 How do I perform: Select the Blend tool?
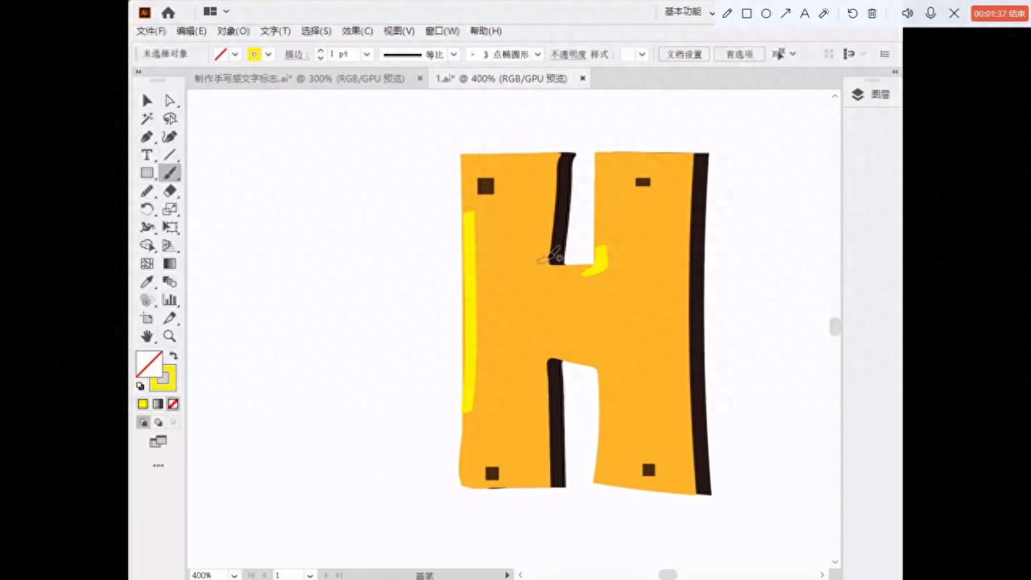tap(170, 282)
